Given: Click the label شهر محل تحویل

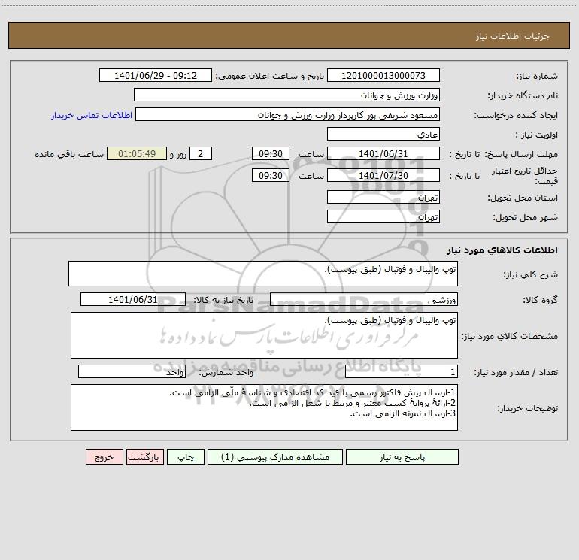Looking at the screenshot, I should (x=526, y=217).
